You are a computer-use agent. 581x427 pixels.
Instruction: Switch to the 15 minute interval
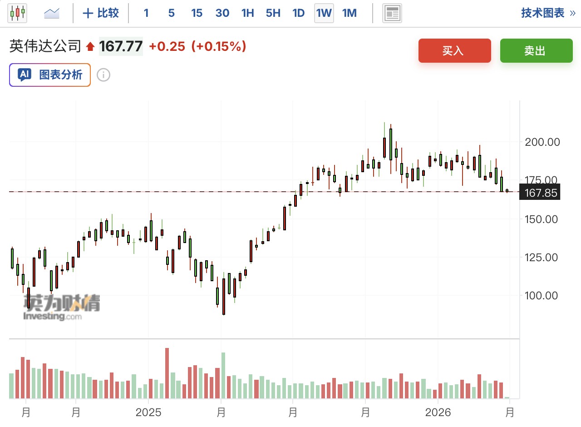197,13
